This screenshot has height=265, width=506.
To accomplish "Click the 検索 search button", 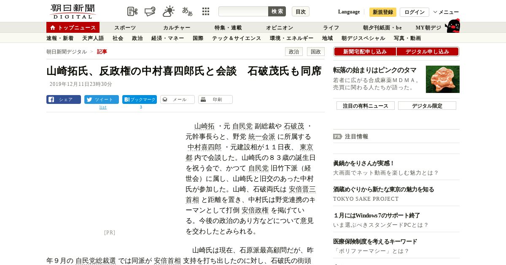I will (277, 11).
